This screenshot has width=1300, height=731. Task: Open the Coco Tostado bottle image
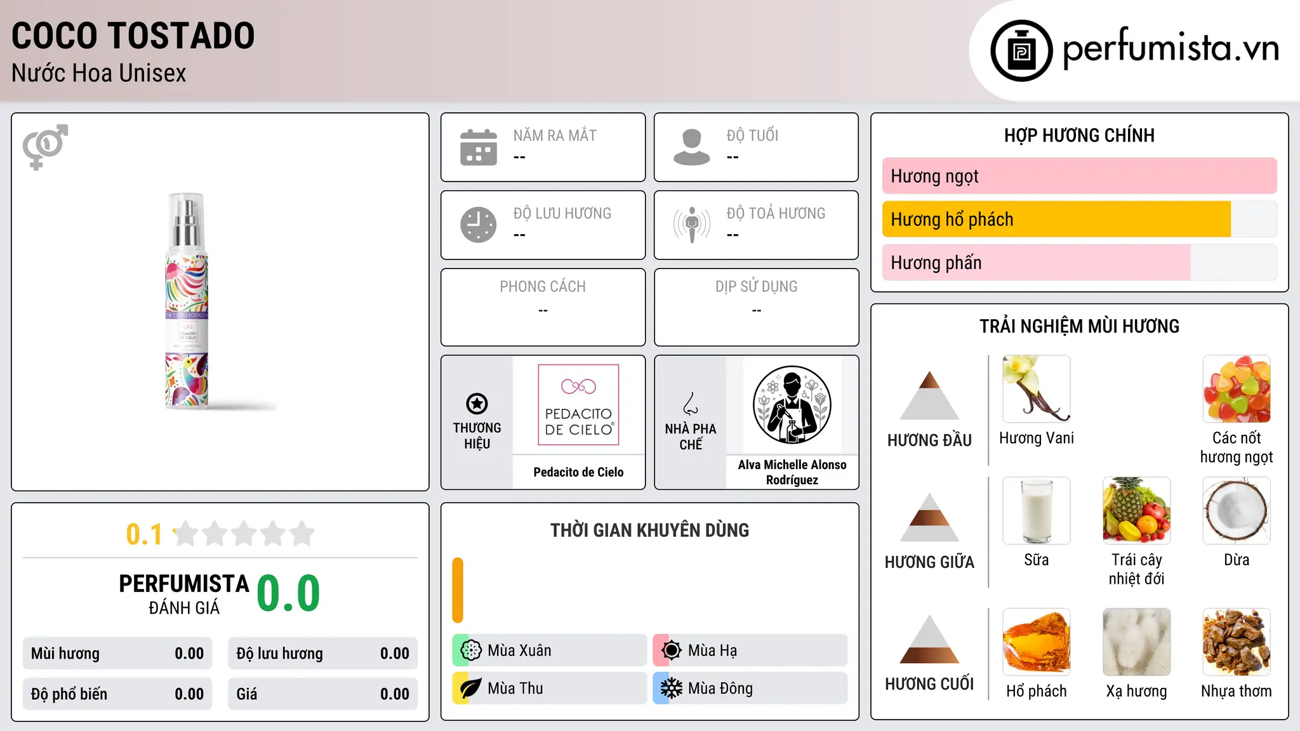coord(187,300)
